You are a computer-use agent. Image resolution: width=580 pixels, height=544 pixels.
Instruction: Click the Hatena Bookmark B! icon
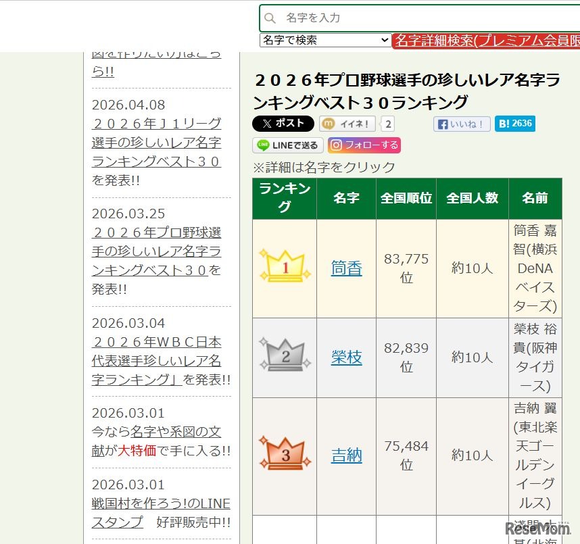[514, 124]
